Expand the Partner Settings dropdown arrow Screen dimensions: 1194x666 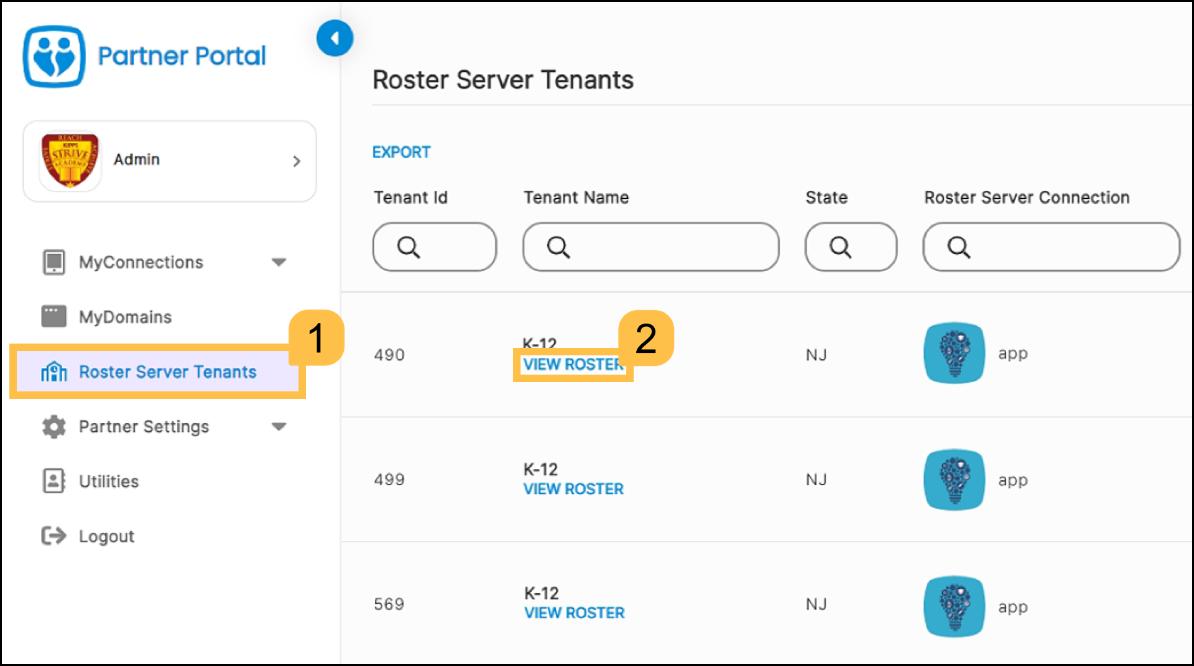tap(279, 426)
